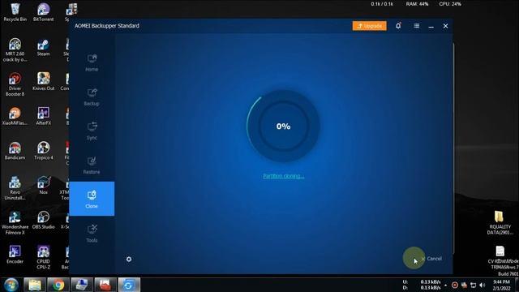This screenshot has height=292, width=519.
Task: Select the AfterFX desktop shortcut
Action: point(43,116)
